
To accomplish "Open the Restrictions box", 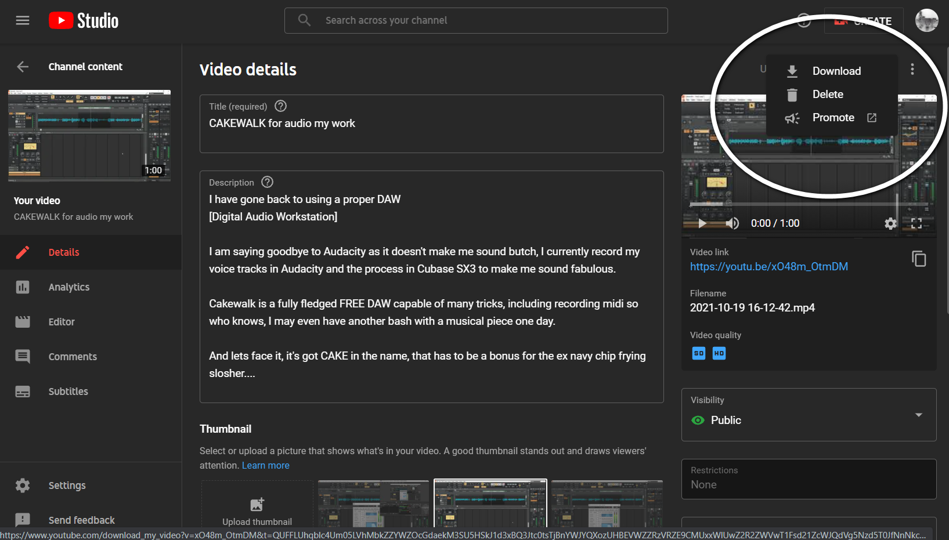I will [809, 479].
